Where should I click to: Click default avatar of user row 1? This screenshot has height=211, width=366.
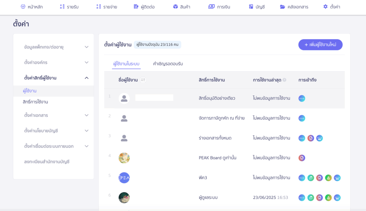point(124,98)
